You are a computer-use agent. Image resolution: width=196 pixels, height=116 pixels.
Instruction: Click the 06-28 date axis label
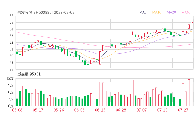click(121, 110)
